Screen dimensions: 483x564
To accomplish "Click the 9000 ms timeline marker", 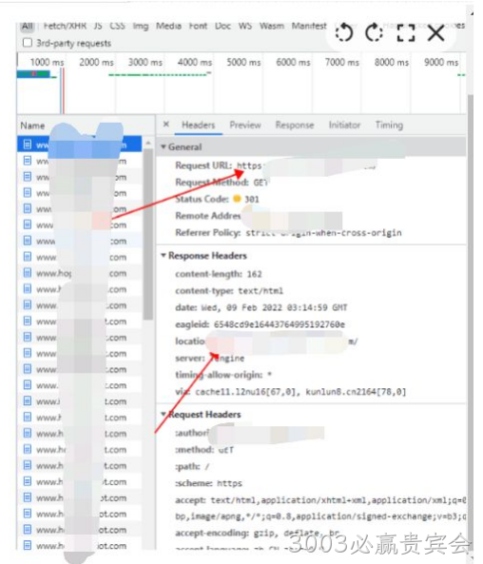I will click(x=441, y=62).
